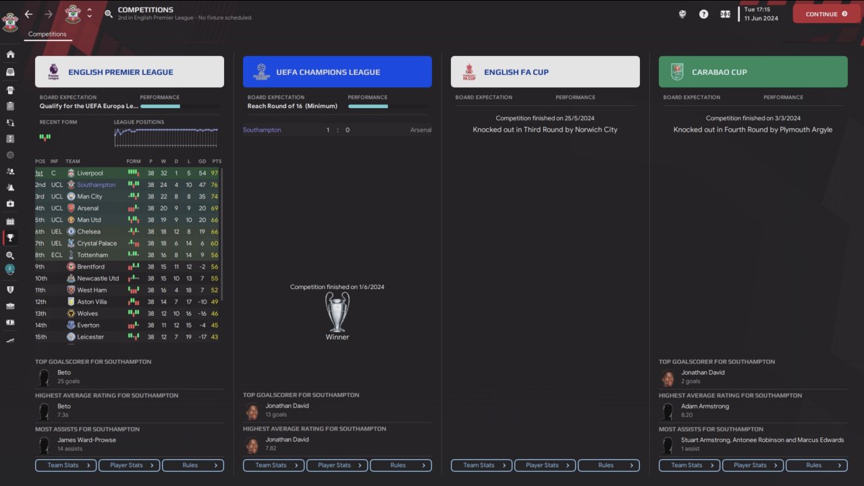Open the staff people icon in sidebar
This screenshot has height=486, width=864.
click(x=10, y=171)
